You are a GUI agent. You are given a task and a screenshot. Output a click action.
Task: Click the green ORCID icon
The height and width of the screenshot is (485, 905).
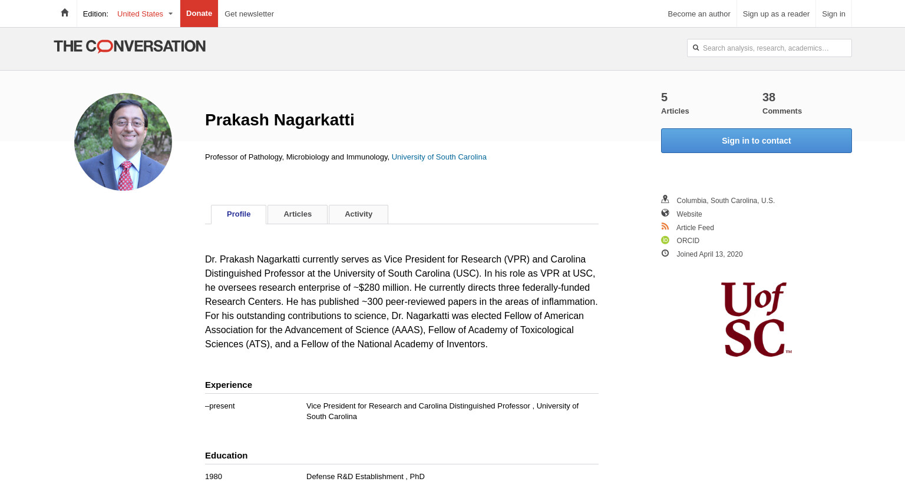(665, 240)
